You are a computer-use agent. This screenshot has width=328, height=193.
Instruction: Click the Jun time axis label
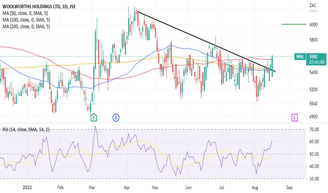pyautogui.click(x=189, y=187)
